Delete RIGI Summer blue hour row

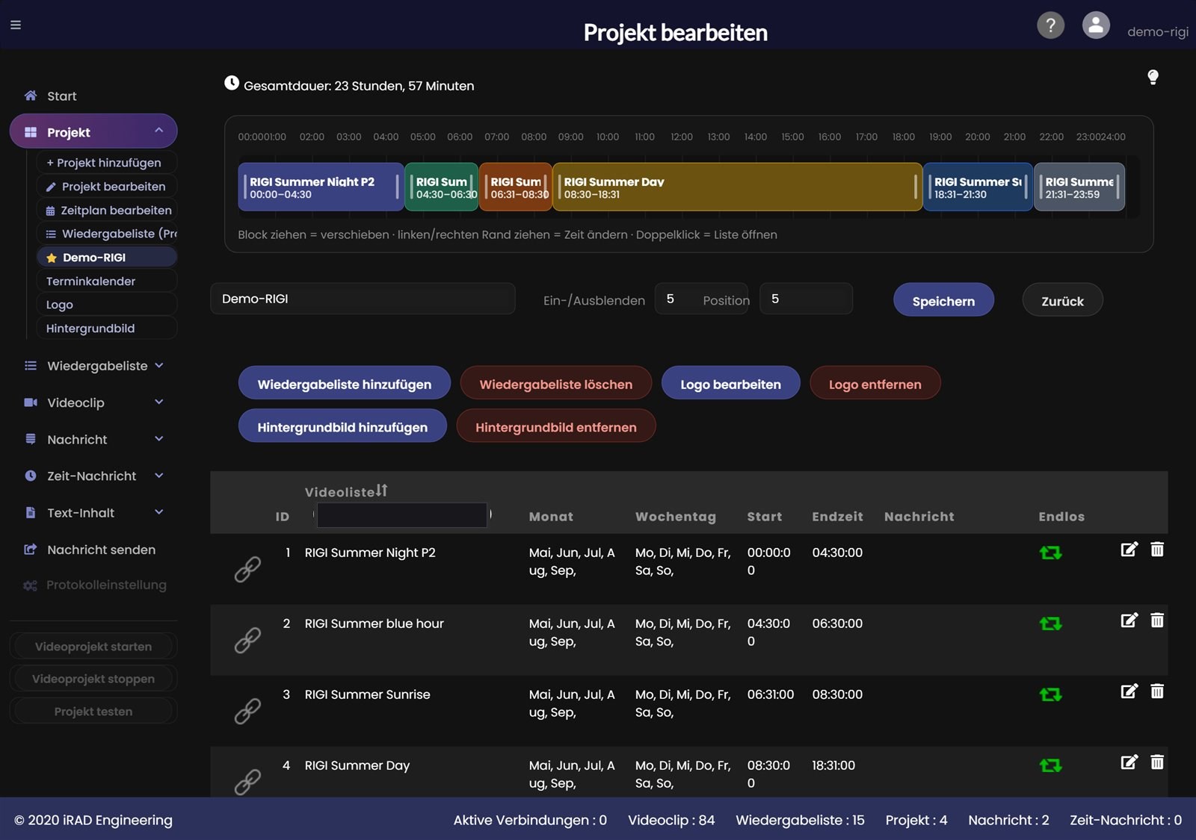tap(1157, 620)
